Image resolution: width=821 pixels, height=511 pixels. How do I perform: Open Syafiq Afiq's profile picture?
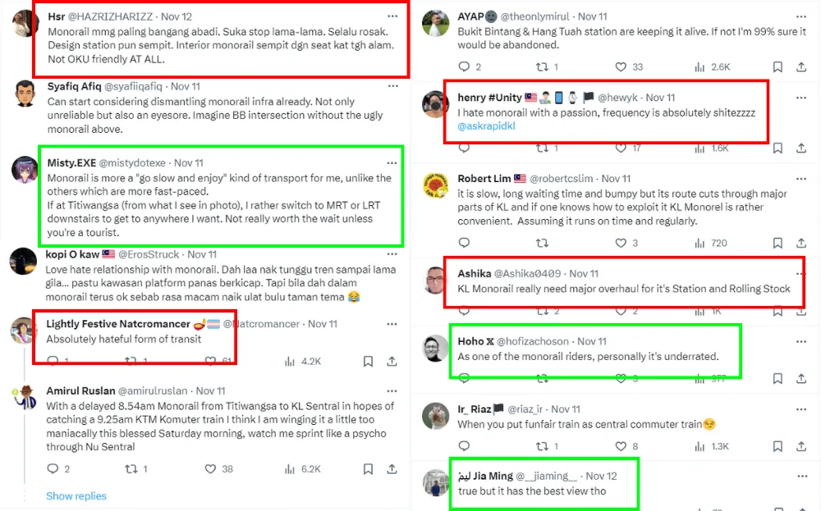coord(25,93)
